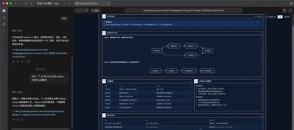Open the Home icon in left sidebar
Screen dimensions: 294x130
pos(4,11)
